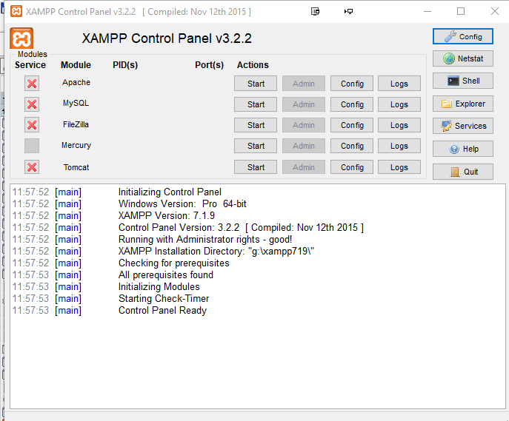Open the Apache Config menu
The height and width of the screenshot is (421, 509).
(x=352, y=84)
